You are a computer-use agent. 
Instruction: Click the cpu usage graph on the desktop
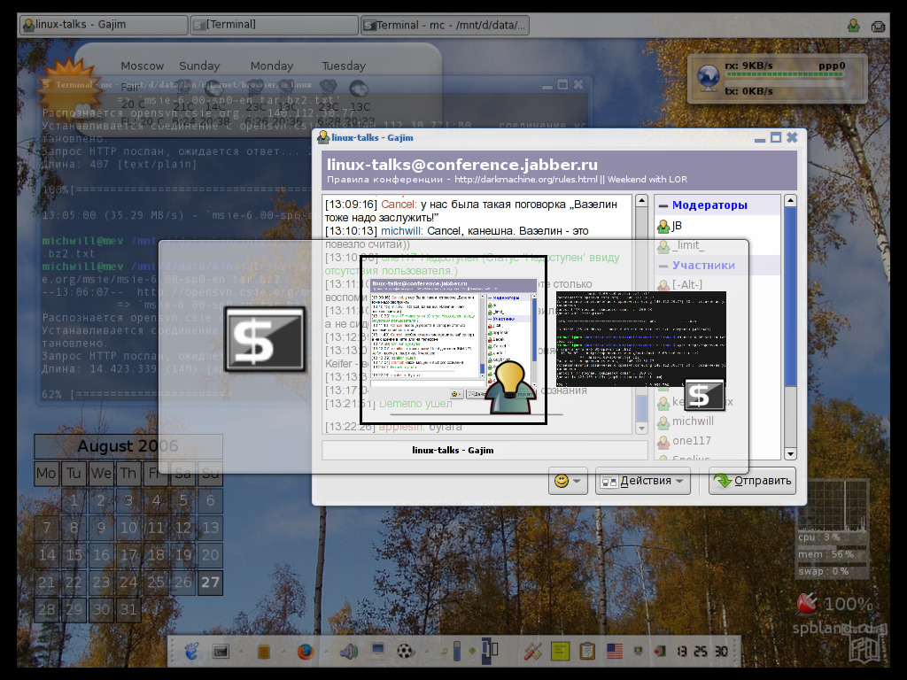833,506
